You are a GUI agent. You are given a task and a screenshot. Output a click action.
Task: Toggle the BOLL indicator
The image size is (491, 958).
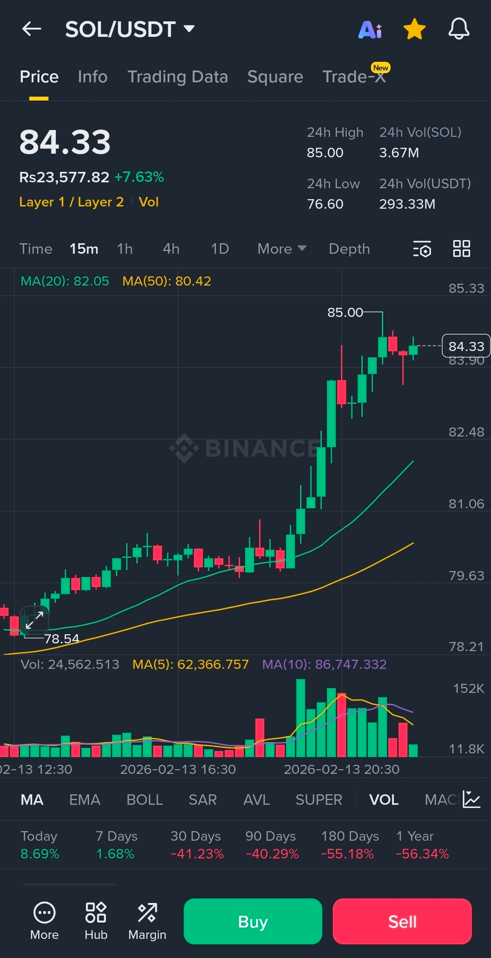click(145, 800)
